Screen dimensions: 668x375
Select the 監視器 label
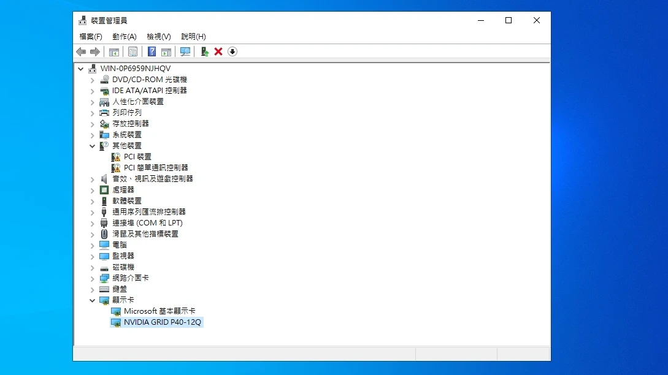(x=123, y=256)
